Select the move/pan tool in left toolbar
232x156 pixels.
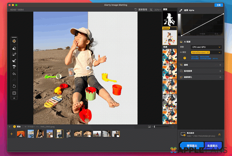click(14, 41)
